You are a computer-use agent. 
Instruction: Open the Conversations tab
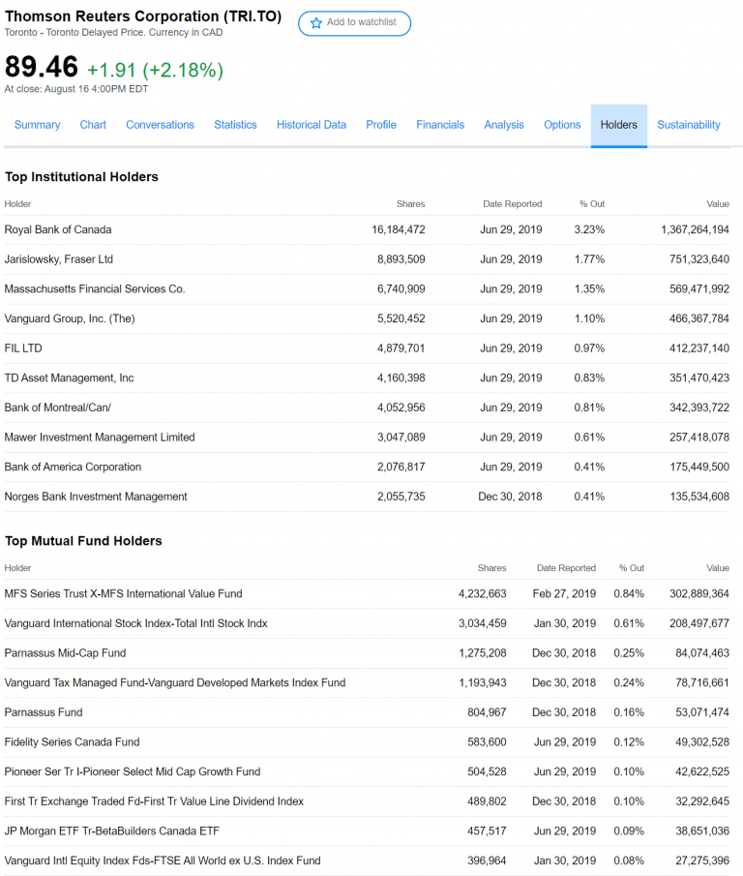pyautogui.click(x=161, y=125)
